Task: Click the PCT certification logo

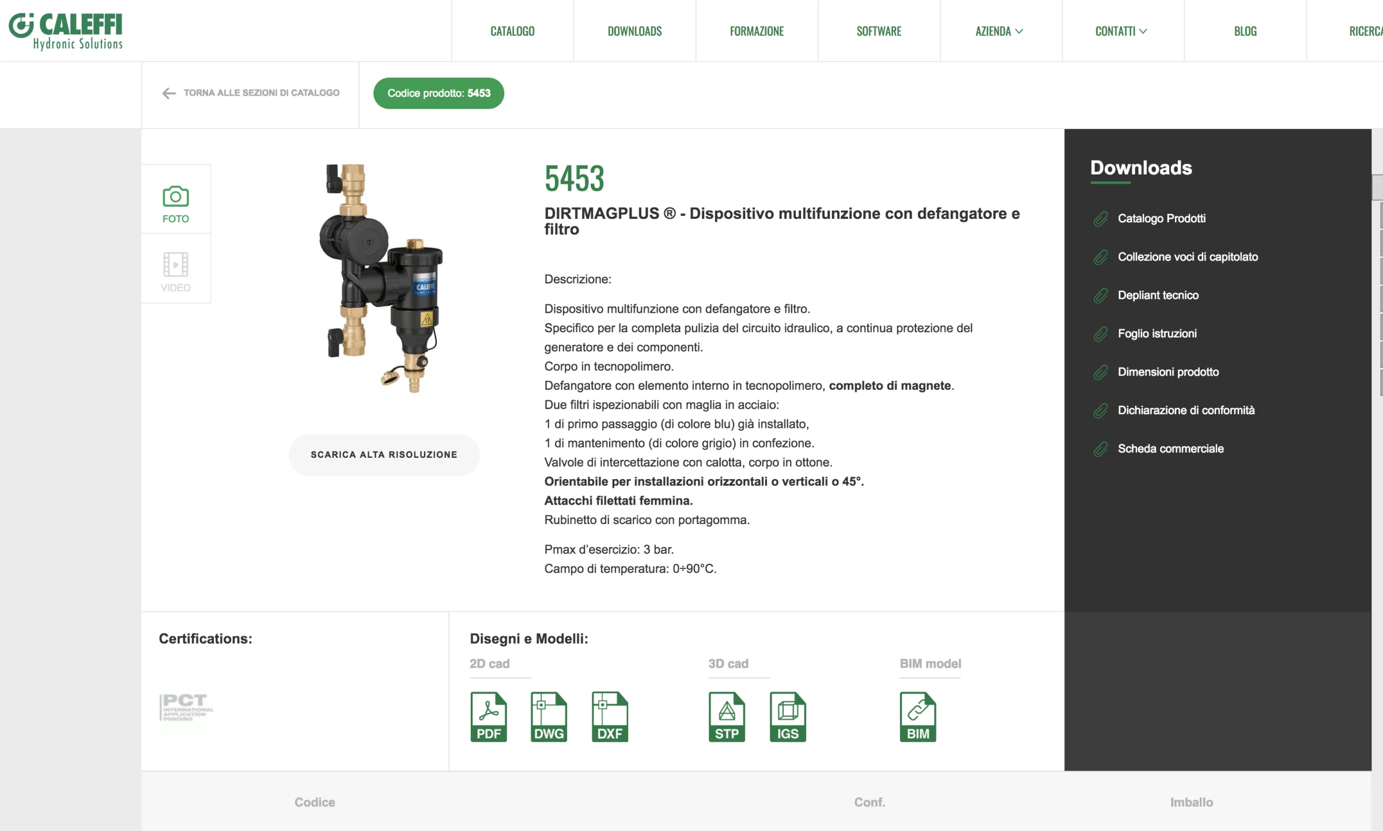Action: click(187, 708)
